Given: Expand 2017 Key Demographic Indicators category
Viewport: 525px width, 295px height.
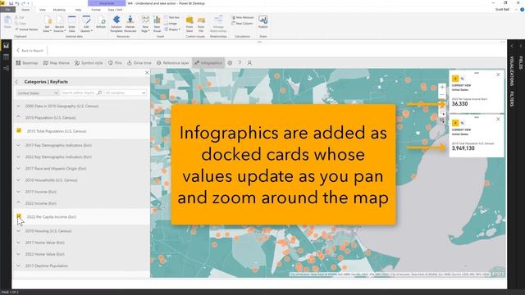Looking at the screenshot, I should [18, 145].
